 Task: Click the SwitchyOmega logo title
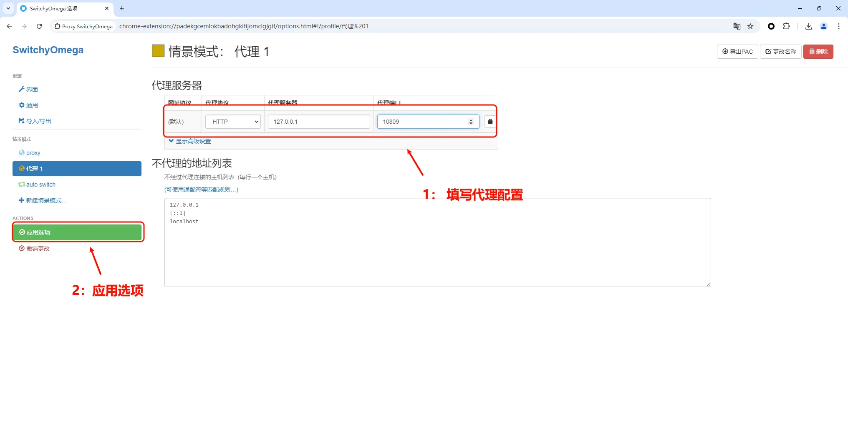pyautogui.click(x=48, y=50)
